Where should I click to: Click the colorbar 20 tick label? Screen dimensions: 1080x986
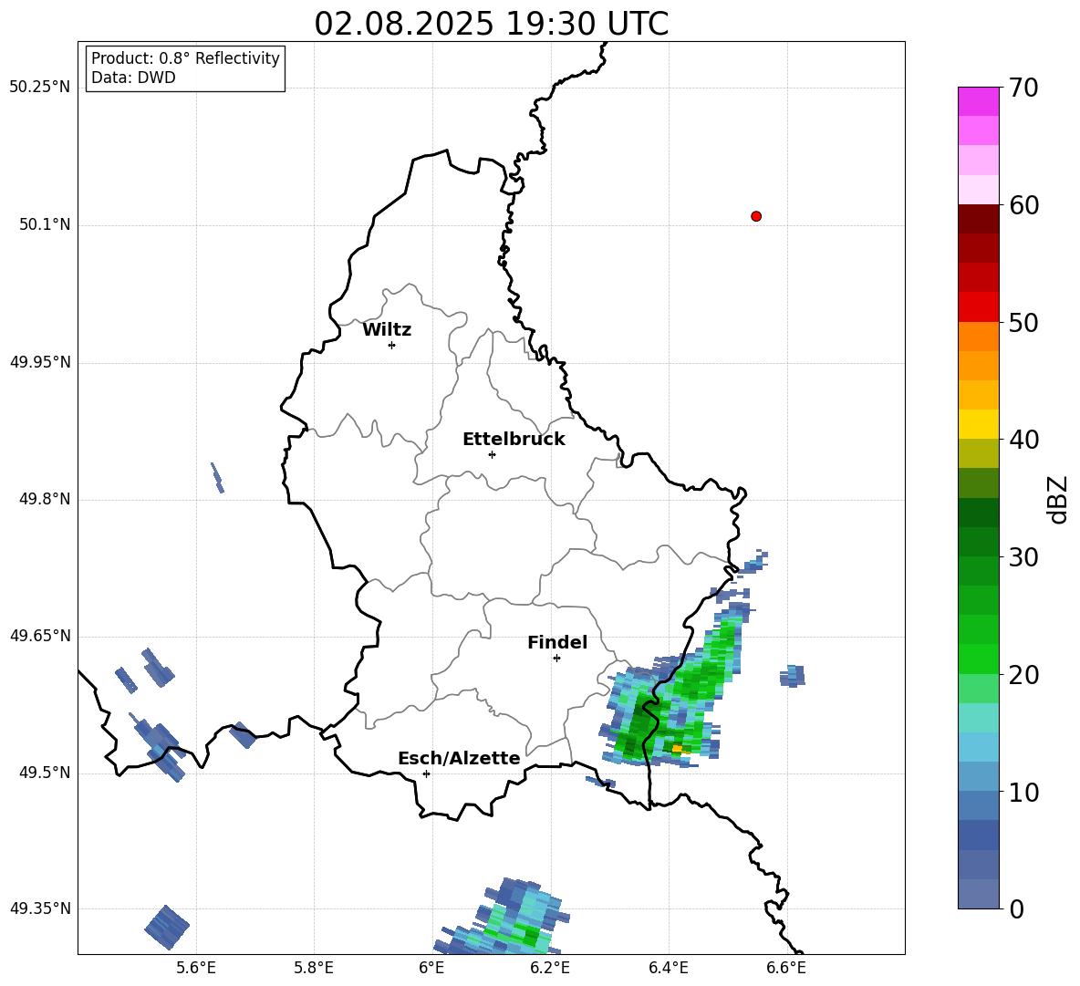(1023, 675)
